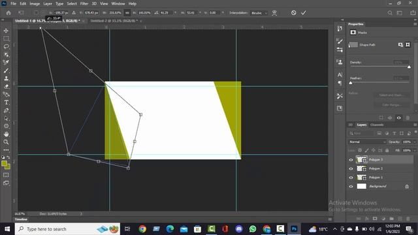
Task: Toggle mask visibility eye in Properties
Action: 399,117
